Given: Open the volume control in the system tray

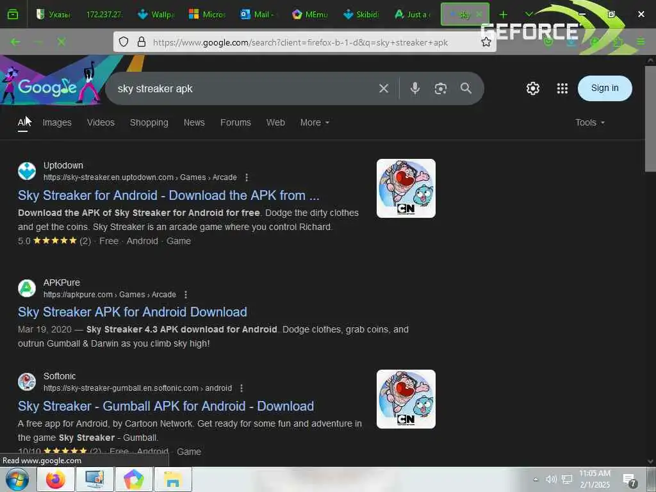Looking at the screenshot, I should 551,479.
